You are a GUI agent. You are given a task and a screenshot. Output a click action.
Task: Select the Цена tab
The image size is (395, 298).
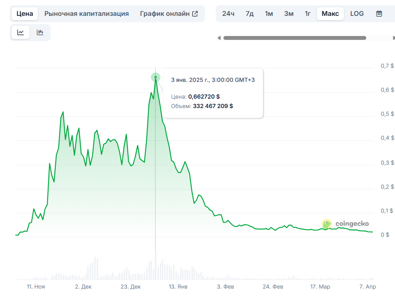(x=25, y=14)
